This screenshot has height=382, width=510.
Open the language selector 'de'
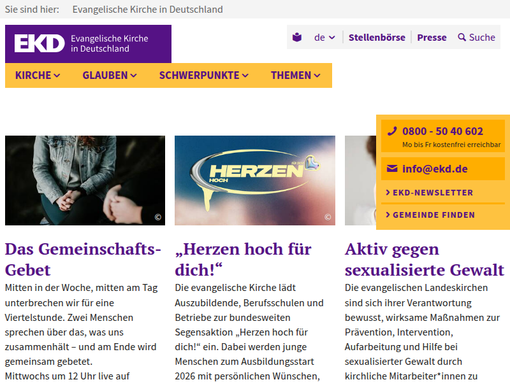[324, 38]
